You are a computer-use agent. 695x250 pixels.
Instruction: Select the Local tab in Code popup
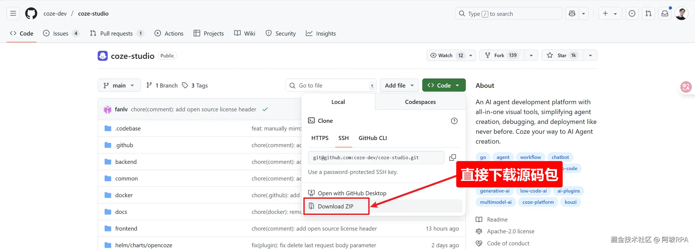(338, 102)
